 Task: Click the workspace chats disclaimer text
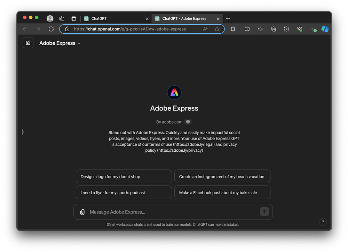point(173,225)
